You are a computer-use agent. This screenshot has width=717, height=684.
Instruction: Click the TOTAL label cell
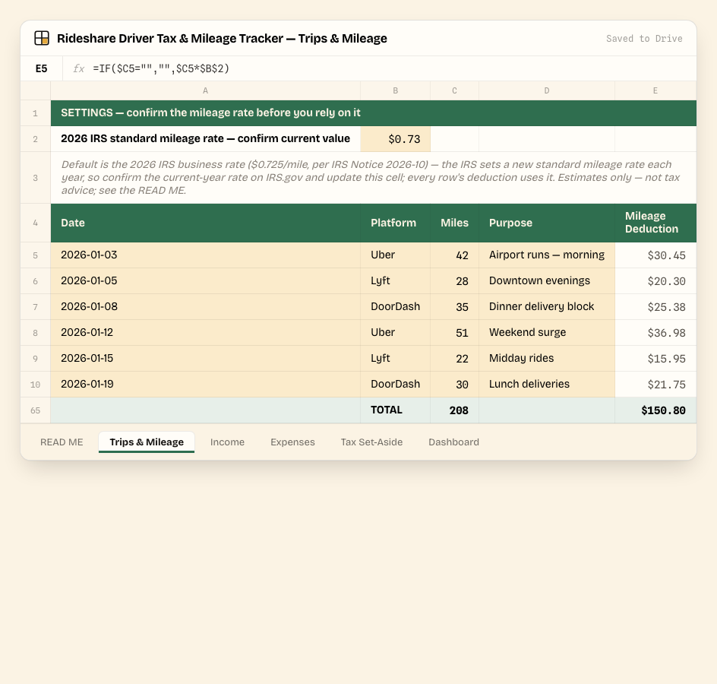[395, 410]
